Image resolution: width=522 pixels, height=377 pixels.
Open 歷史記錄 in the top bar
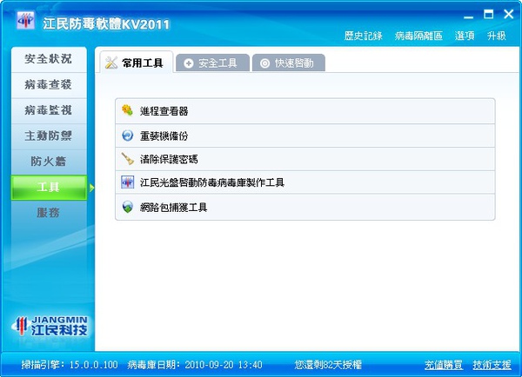click(x=363, y=36)
